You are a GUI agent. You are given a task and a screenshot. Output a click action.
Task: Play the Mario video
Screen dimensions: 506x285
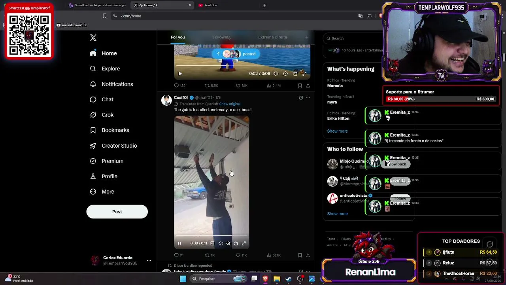point(180,74)
